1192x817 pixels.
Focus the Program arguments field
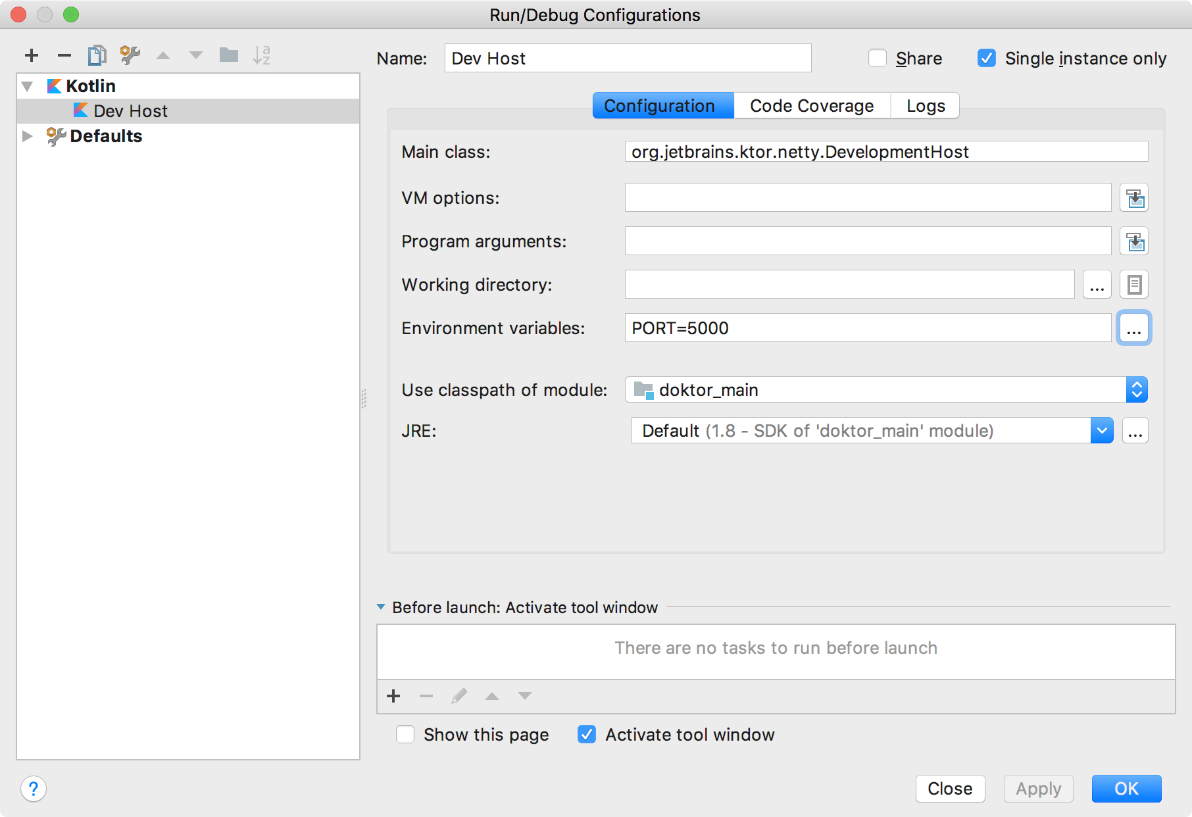(868, 241)
